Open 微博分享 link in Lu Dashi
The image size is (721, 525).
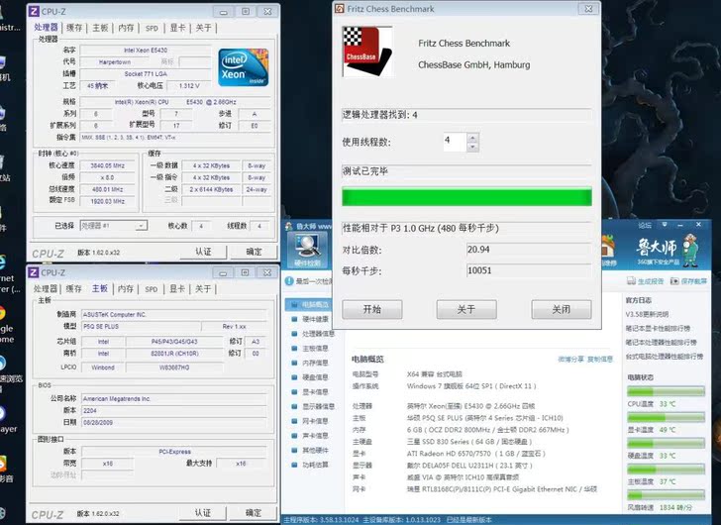(x=571, y=359)
